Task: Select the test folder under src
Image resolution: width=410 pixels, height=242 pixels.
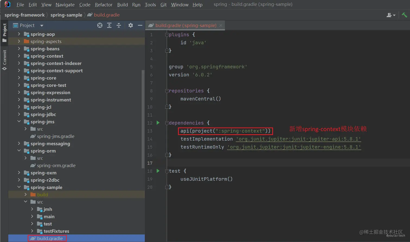Action: pos(48,224)
